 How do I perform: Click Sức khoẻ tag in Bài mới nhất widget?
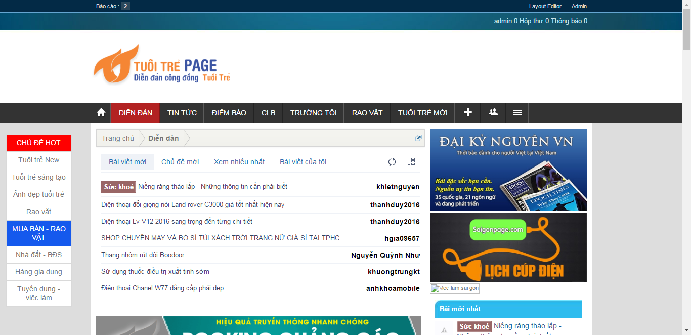(x=474, y=327)
